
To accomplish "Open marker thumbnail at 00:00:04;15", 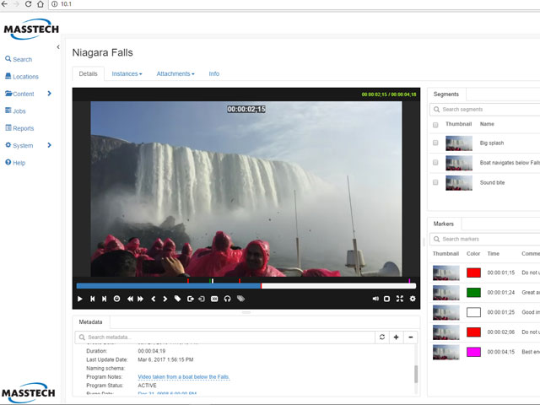I will 446,352.
